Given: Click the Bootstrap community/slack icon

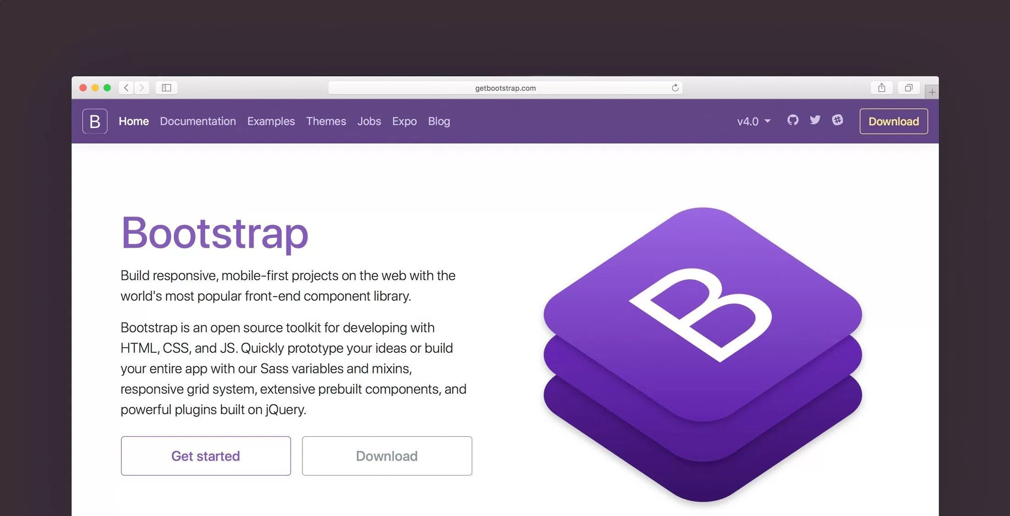Looking at the screenshot, I should tap(837, 120).
